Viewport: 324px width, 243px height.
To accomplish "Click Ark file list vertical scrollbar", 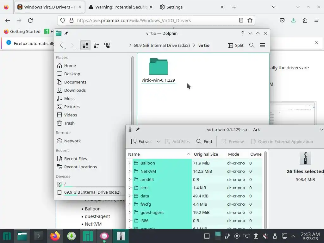I will [x=265, y=190].
